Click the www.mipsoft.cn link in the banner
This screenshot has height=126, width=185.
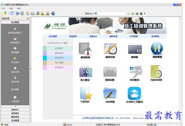click(59, 28)
